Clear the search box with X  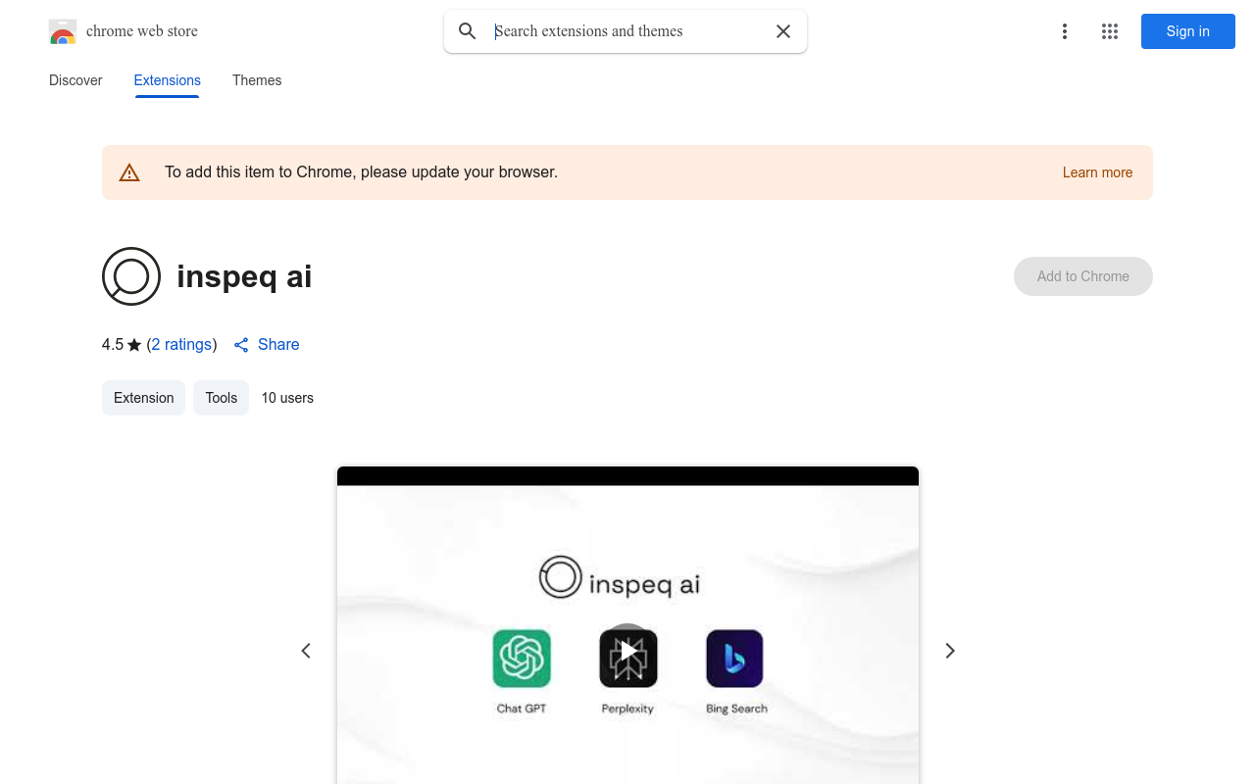click(x=783, y=31)
